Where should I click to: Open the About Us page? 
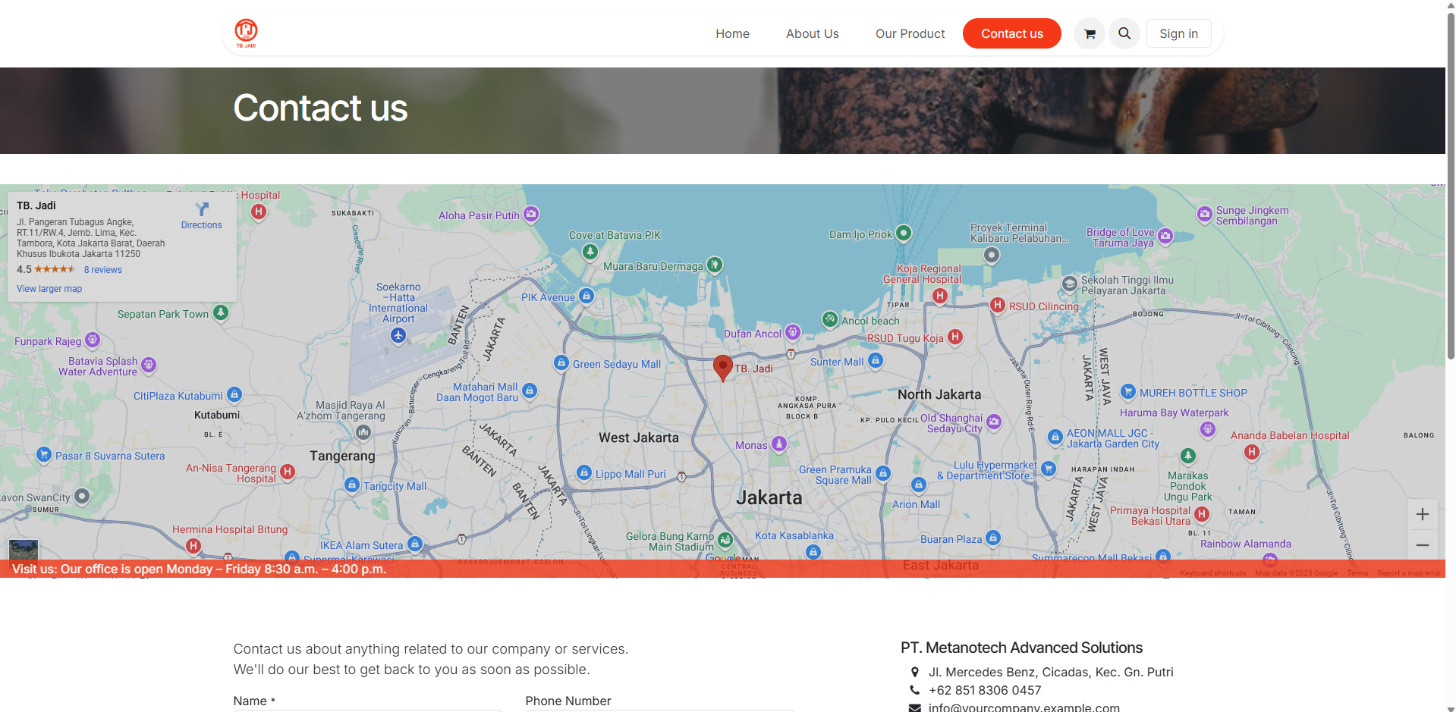coord(813,33)
